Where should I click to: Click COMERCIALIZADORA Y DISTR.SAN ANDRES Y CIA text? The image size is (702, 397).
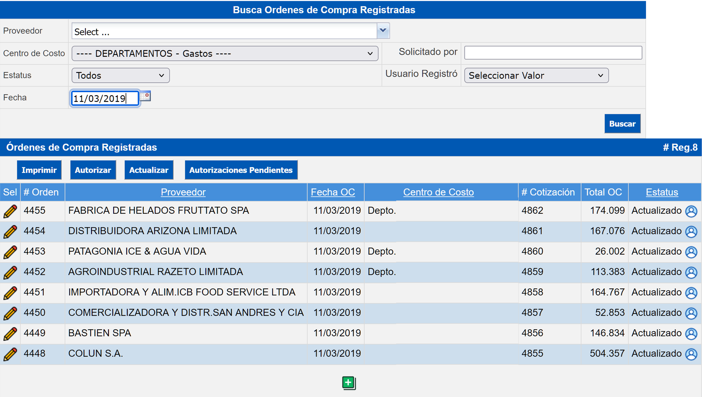pos(186,312)
